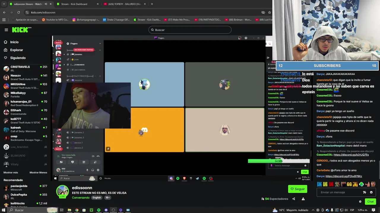The width and height of the screenshot is (380, 213).
Task: Click the English language tag
Action: pyautogui.click(x=96, y=198)
